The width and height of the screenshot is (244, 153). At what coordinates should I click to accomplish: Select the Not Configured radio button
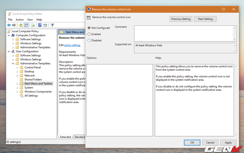click(x=89, y=28)
